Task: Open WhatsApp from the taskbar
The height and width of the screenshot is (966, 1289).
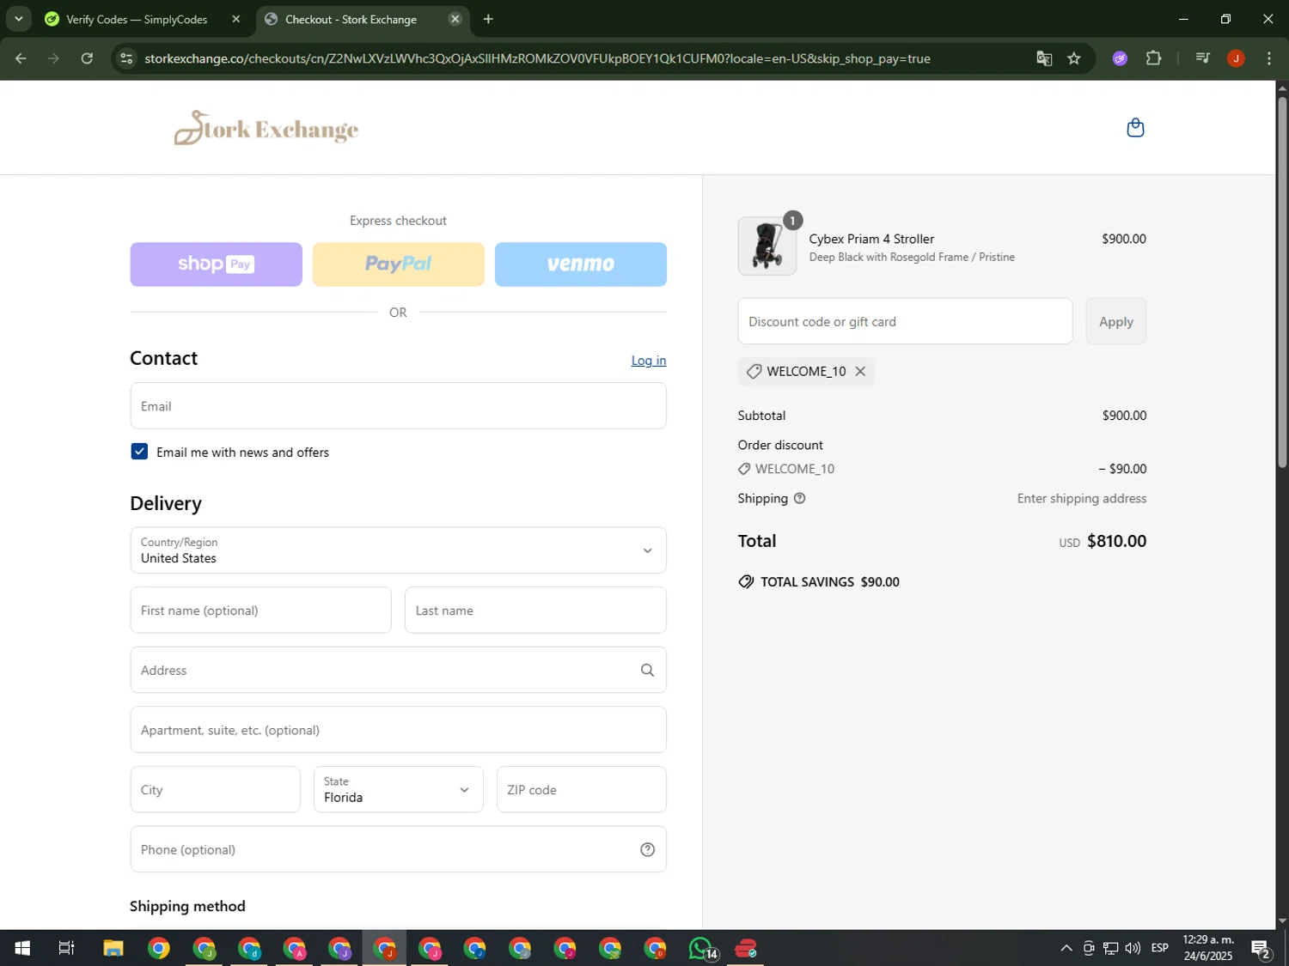Action: [x=701, y=948]
